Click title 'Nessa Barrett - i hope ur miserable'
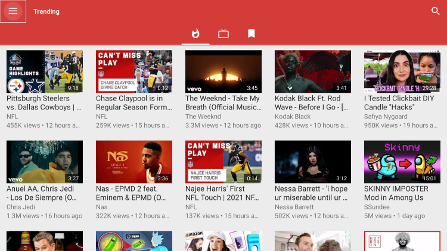Image resolution: width=447 pixels, height=251 pixels. 311,193
